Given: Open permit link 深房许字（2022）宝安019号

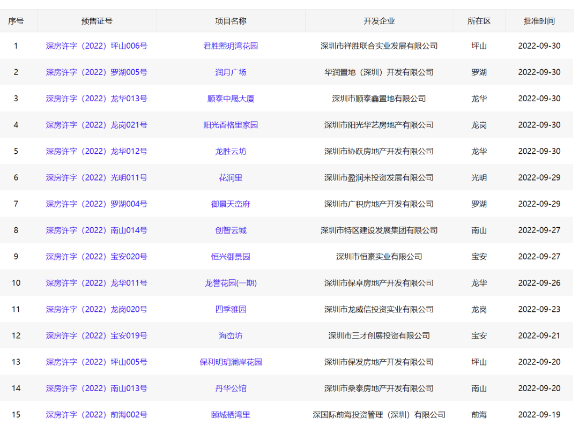Looking at the screenshot, I should tap(96, 335).
